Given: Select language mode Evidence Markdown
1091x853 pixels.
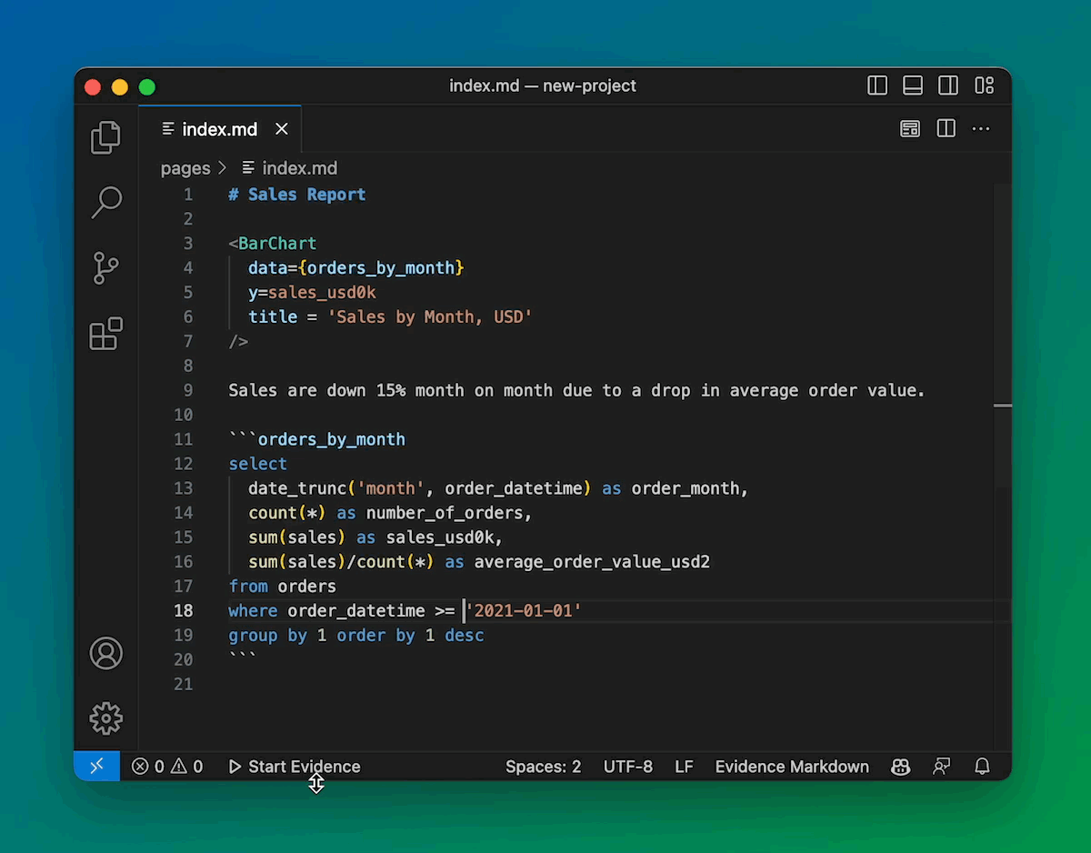Looking at the screenshot, I should [792, 767].
